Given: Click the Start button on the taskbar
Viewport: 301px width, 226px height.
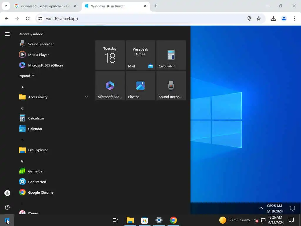Looking at the screenshot, I should point(7,220).
